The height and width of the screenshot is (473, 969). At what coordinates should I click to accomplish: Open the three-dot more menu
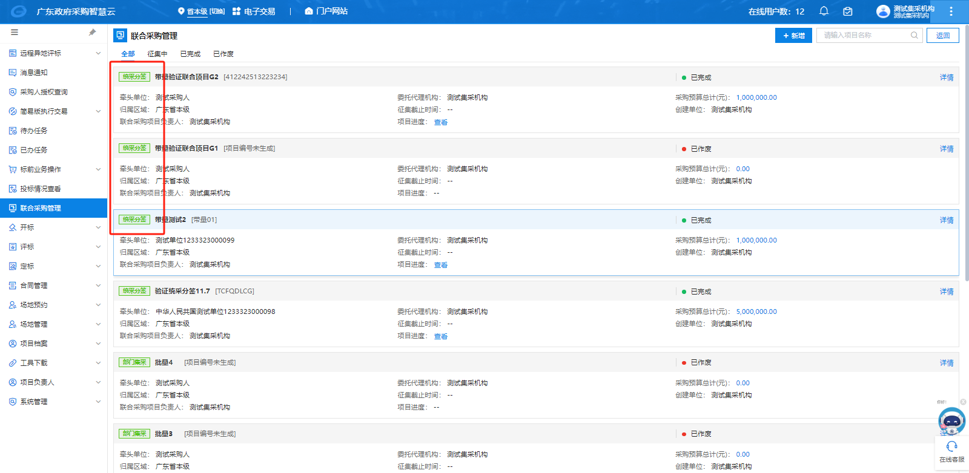951,11
